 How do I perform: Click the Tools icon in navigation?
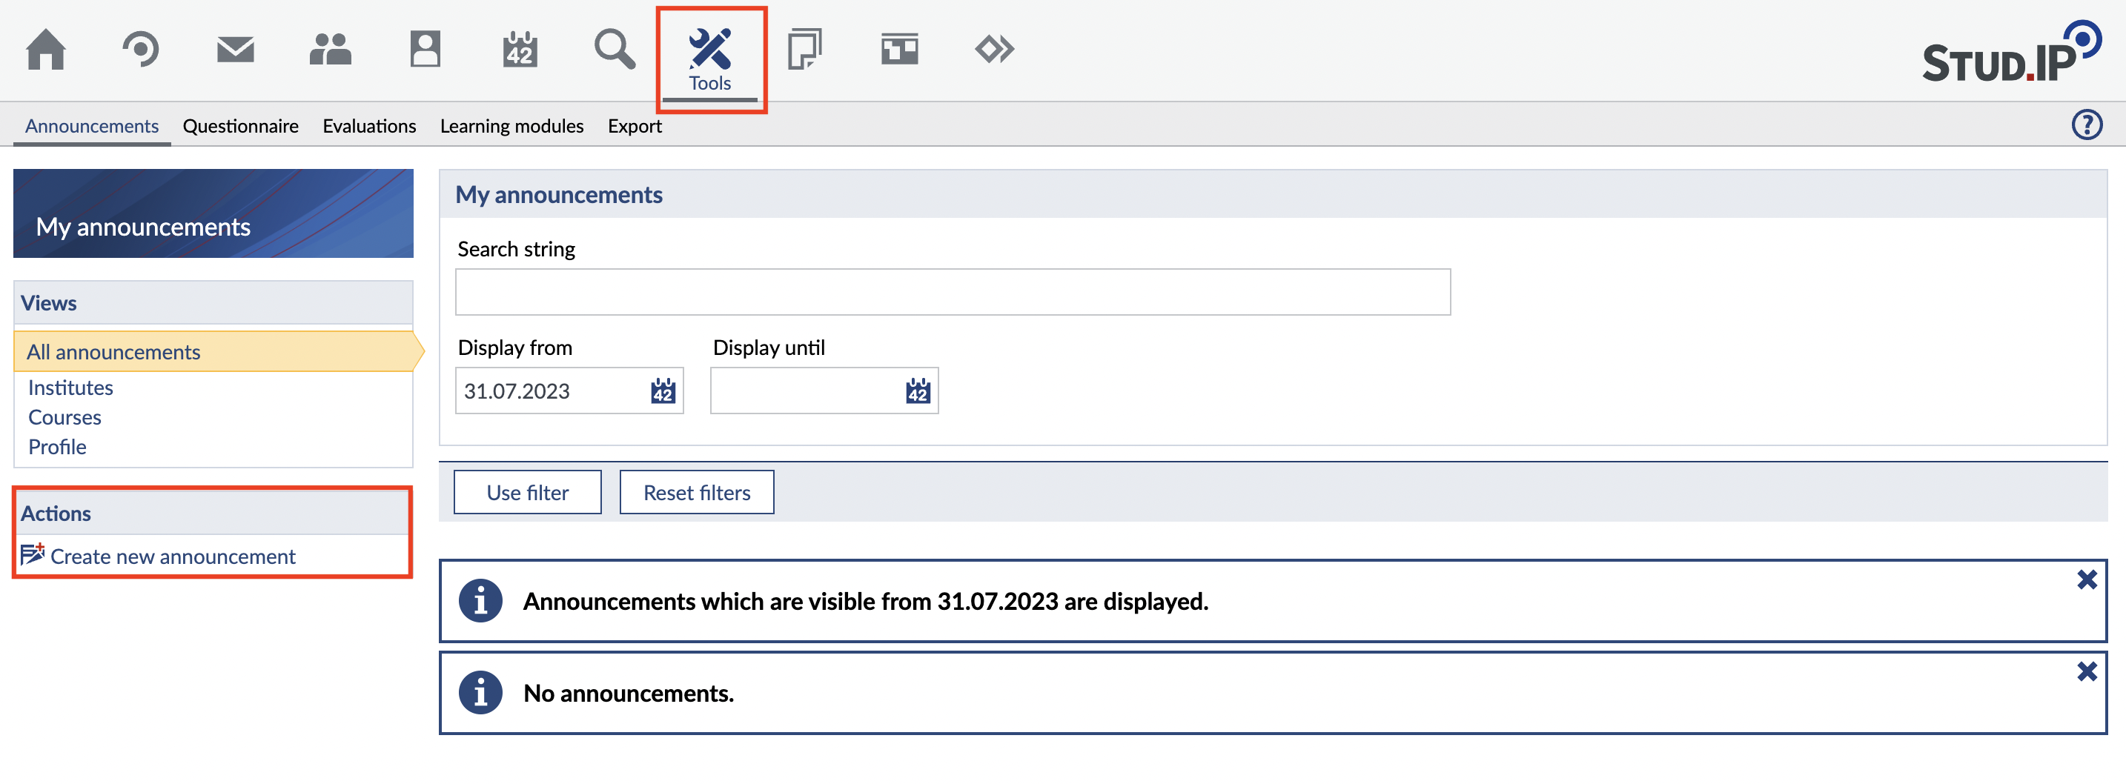point(709,58)
